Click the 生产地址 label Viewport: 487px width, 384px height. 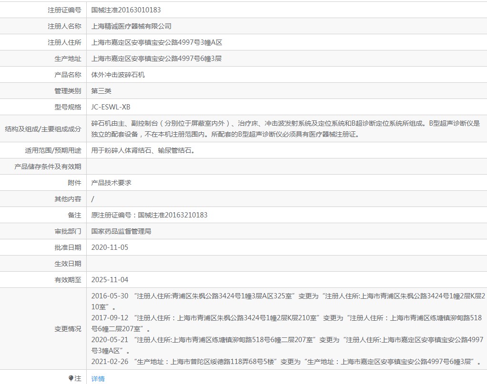coord(68,59)
